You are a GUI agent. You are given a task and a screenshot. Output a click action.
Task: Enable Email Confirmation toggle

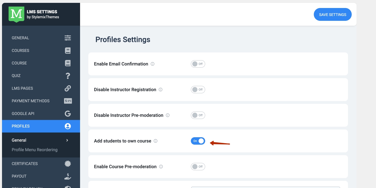point(198,64)
